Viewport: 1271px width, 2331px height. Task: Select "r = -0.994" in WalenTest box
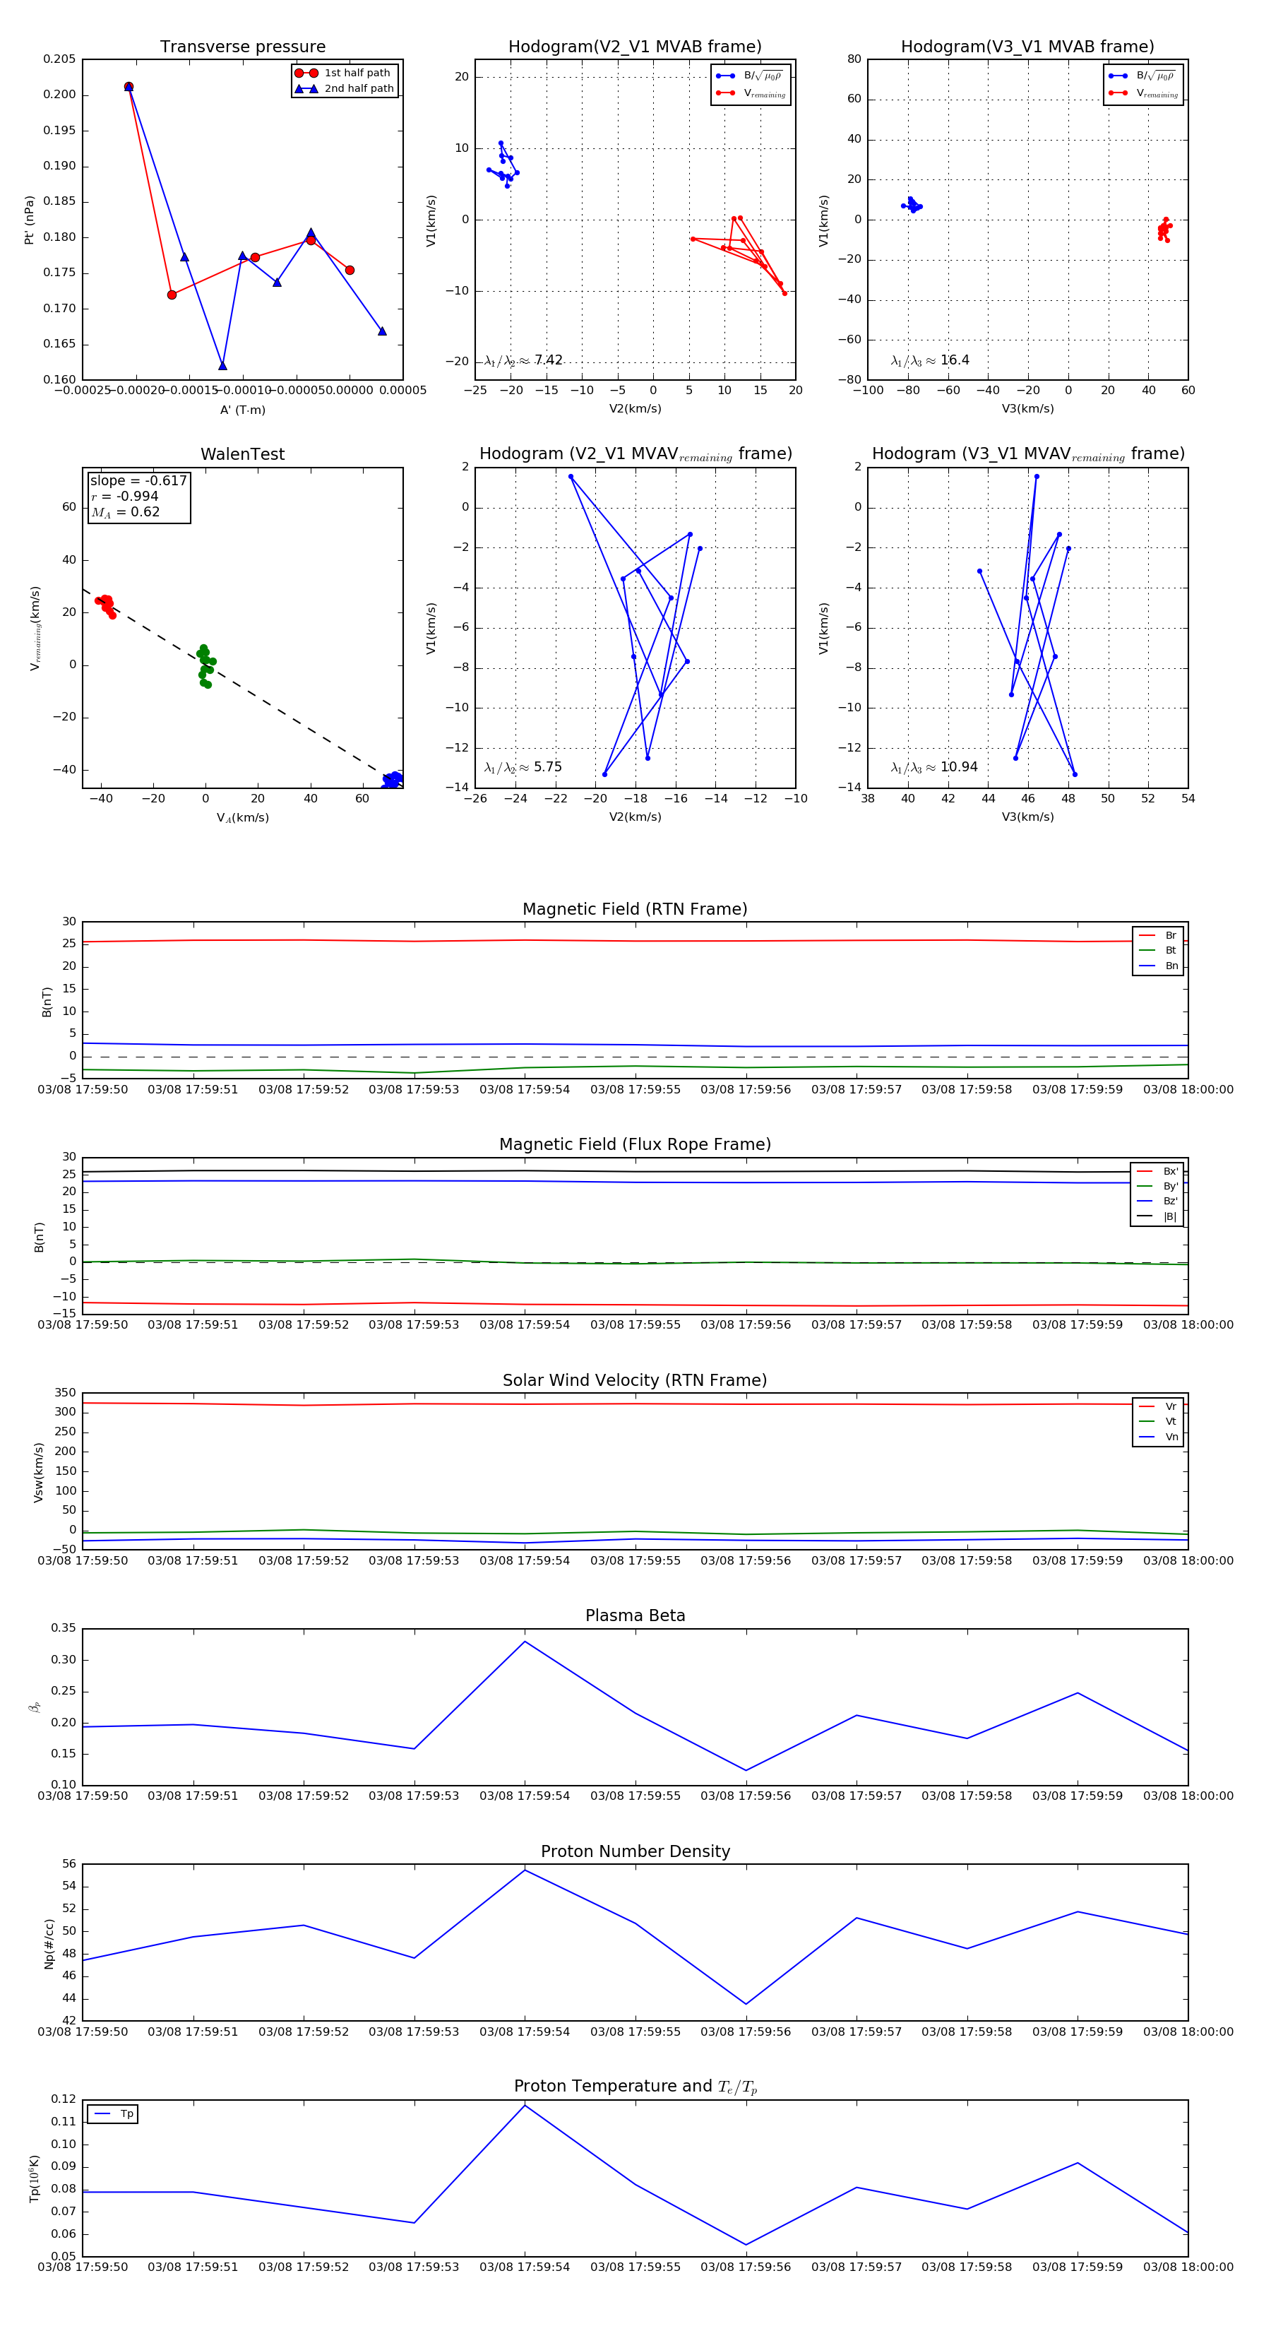[125, 496]
